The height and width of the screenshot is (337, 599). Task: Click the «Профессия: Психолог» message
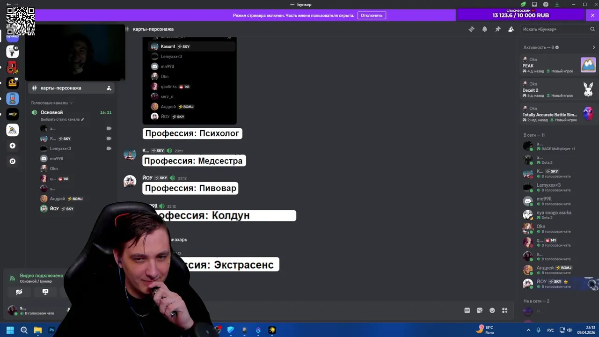click(x=192, y=133)
